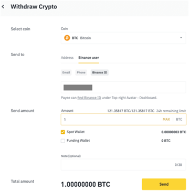Select the Binance user tab
Image resolution: width=189 pixels, height=191 pixels.
[89, 58]
